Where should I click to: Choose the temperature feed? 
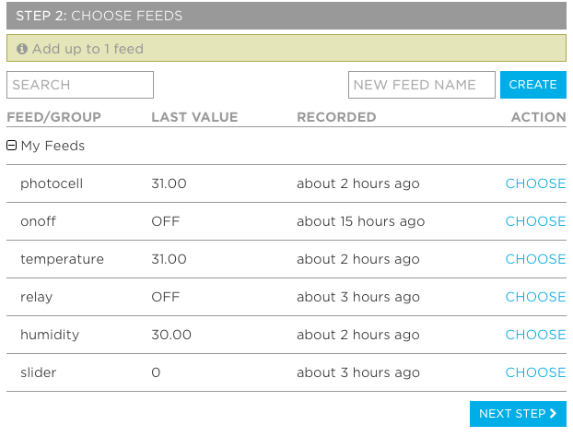pyautogui.click(x=536, y=259)
